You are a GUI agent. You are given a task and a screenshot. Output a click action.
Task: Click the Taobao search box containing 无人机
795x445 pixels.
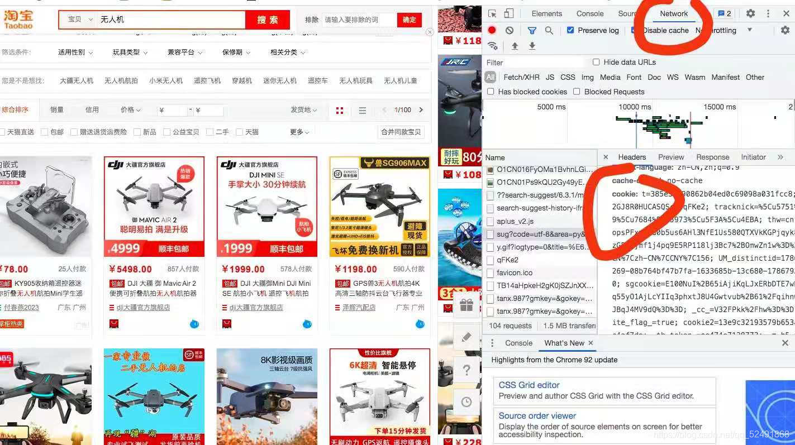click(x=171, y=20)
